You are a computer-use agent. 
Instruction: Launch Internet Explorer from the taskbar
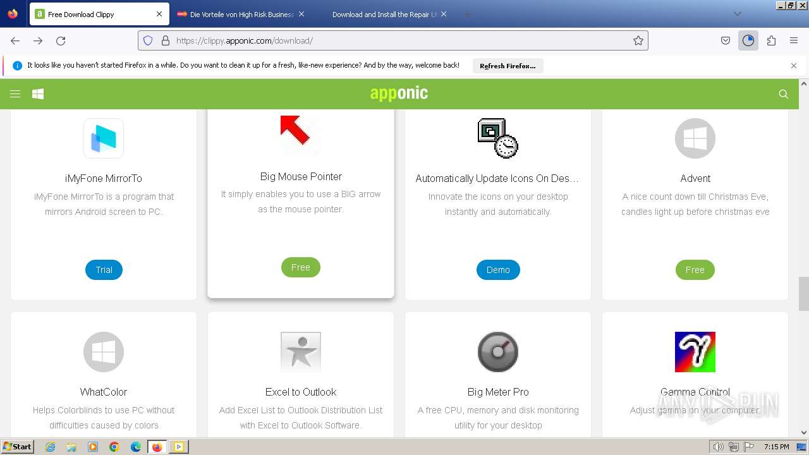50,447
